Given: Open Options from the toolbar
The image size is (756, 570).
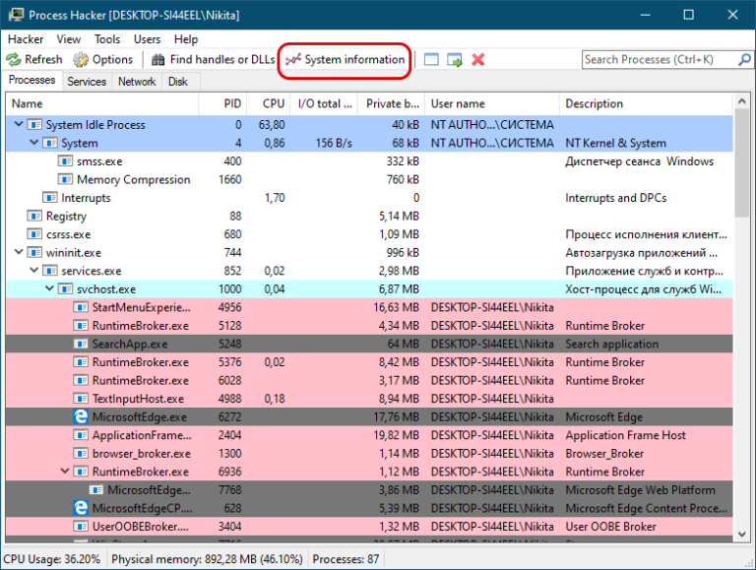Looking at the screenshot, I should point(103,59).
